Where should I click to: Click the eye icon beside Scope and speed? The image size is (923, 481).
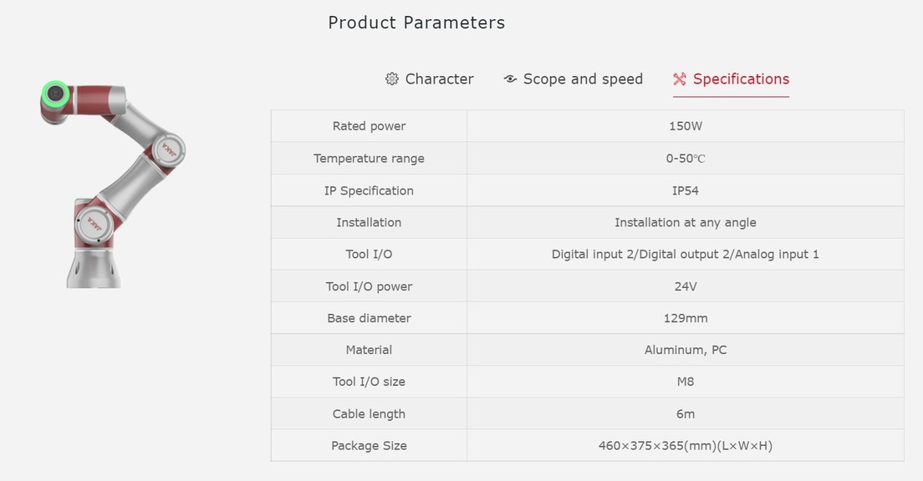510,78
